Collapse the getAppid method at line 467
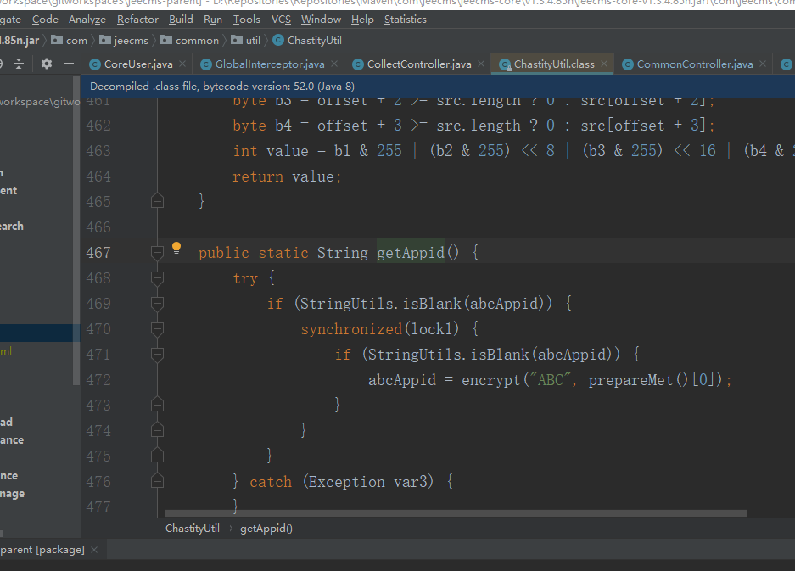Image resolution: width=795 pixels, height=571 pixels. (157, 252)
